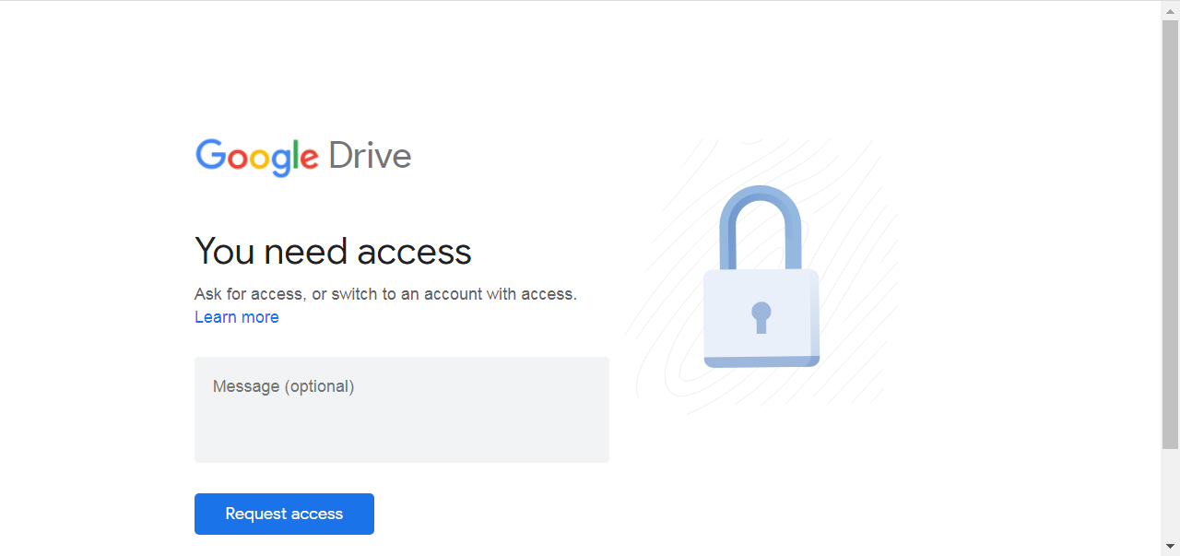Click the Request access button
Screen dimensions: 1180x556
[284, 514]
